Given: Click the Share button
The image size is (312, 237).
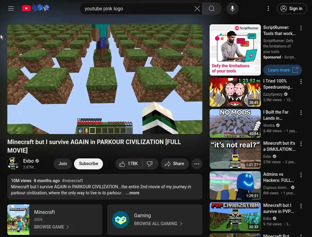Looking at the screenshot, I should [x=175, y=164].
